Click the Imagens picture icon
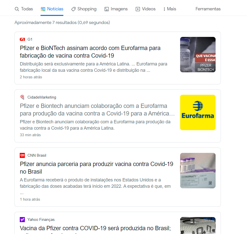 pos(107,9)
